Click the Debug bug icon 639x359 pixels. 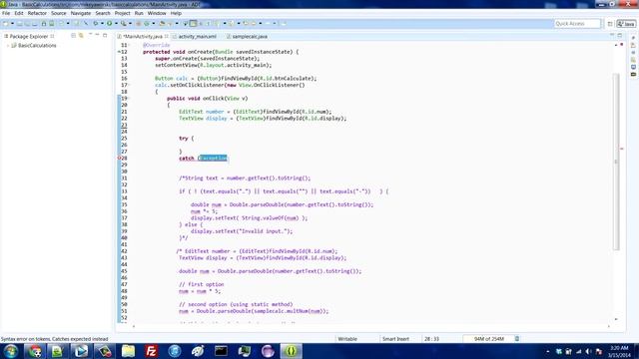[96, 24]
